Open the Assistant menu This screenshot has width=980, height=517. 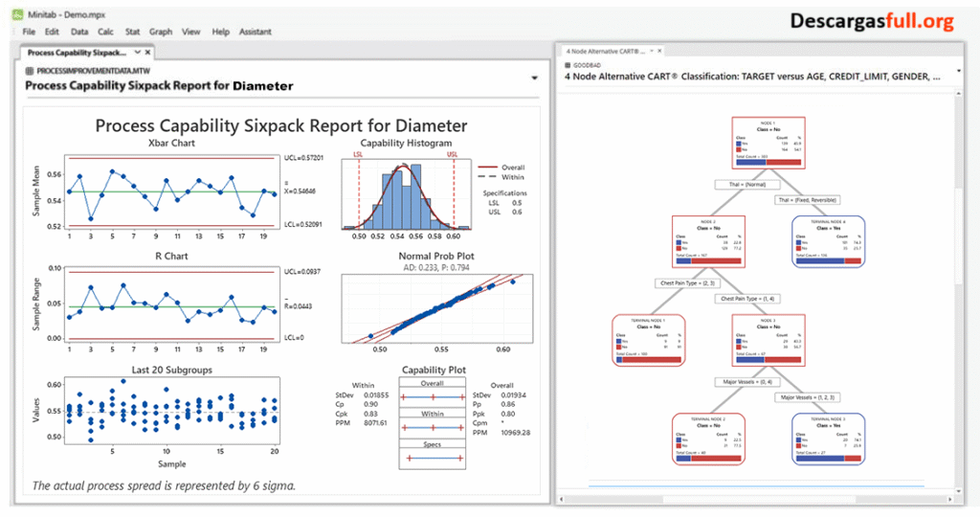click(x=256, y=32)
